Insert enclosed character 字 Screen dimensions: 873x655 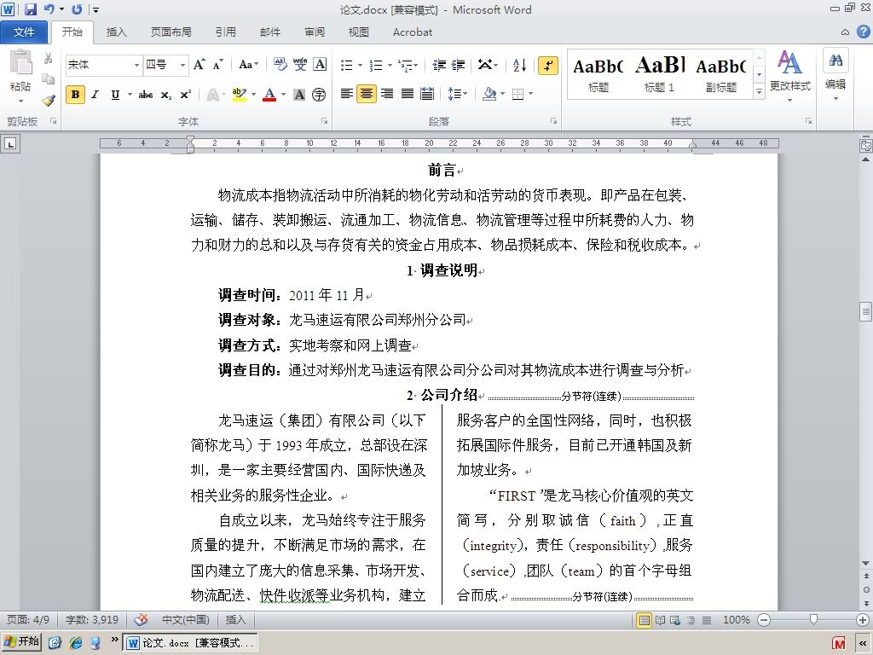coord(319,95)
